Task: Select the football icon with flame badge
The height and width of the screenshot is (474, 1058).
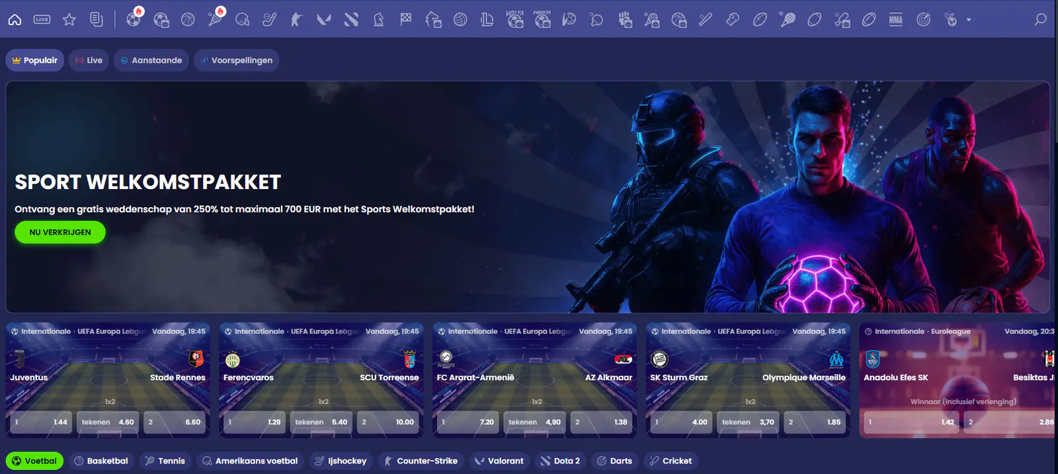Action: tap(134, 19)
